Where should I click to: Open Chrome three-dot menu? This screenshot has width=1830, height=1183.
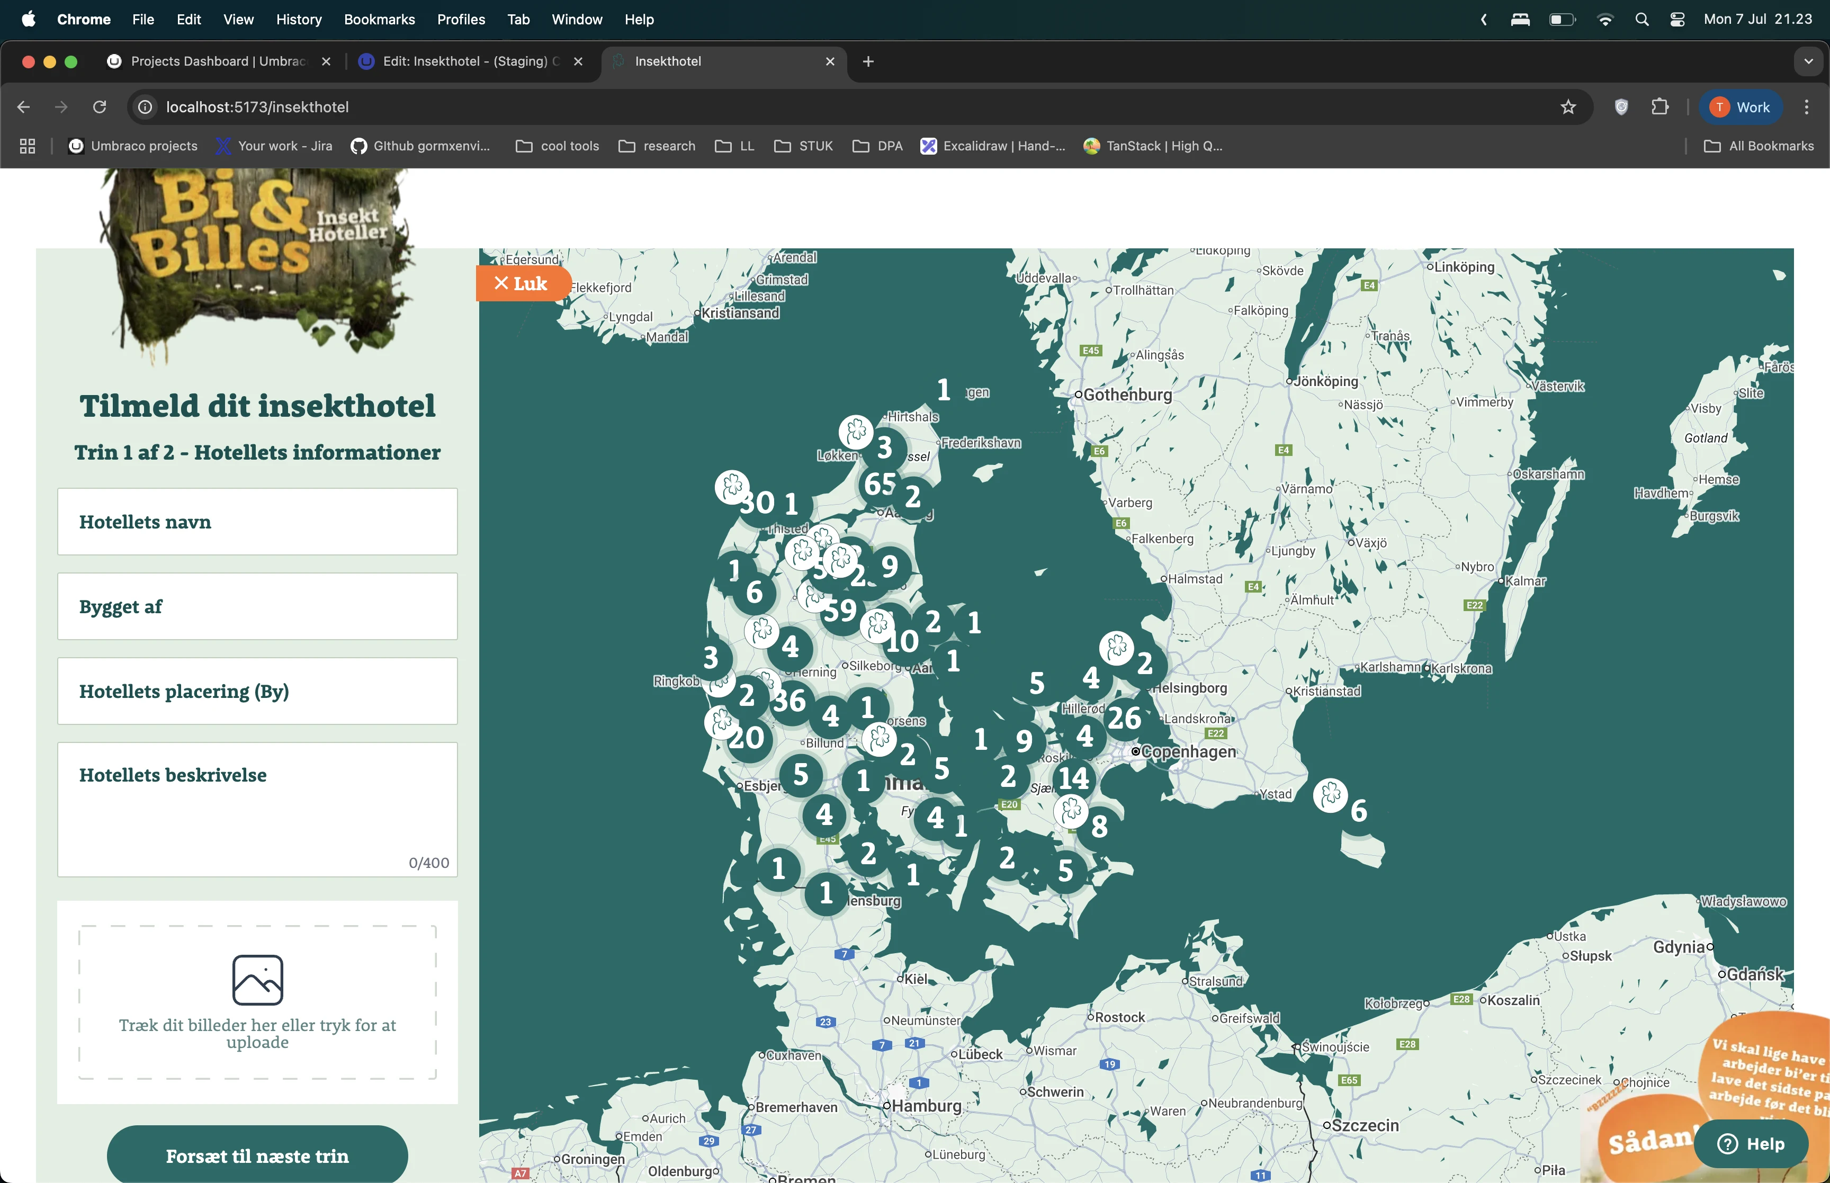[1806, 107]
